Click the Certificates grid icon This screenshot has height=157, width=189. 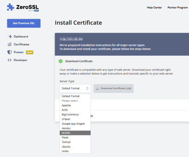click(9, 45)
